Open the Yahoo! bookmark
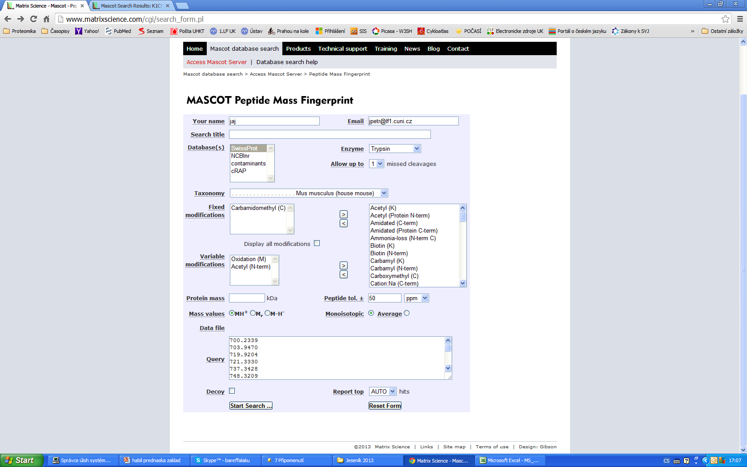This screenshot has height=467, width=747. (x=87, y=31)
